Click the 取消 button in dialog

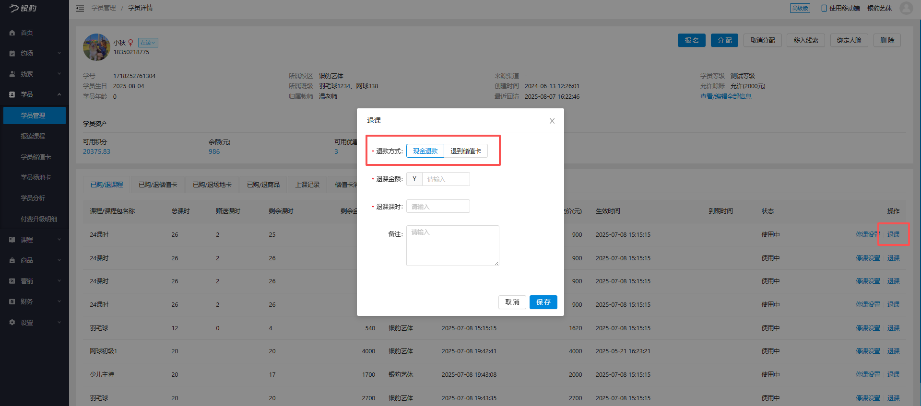[x=512, y=302]
